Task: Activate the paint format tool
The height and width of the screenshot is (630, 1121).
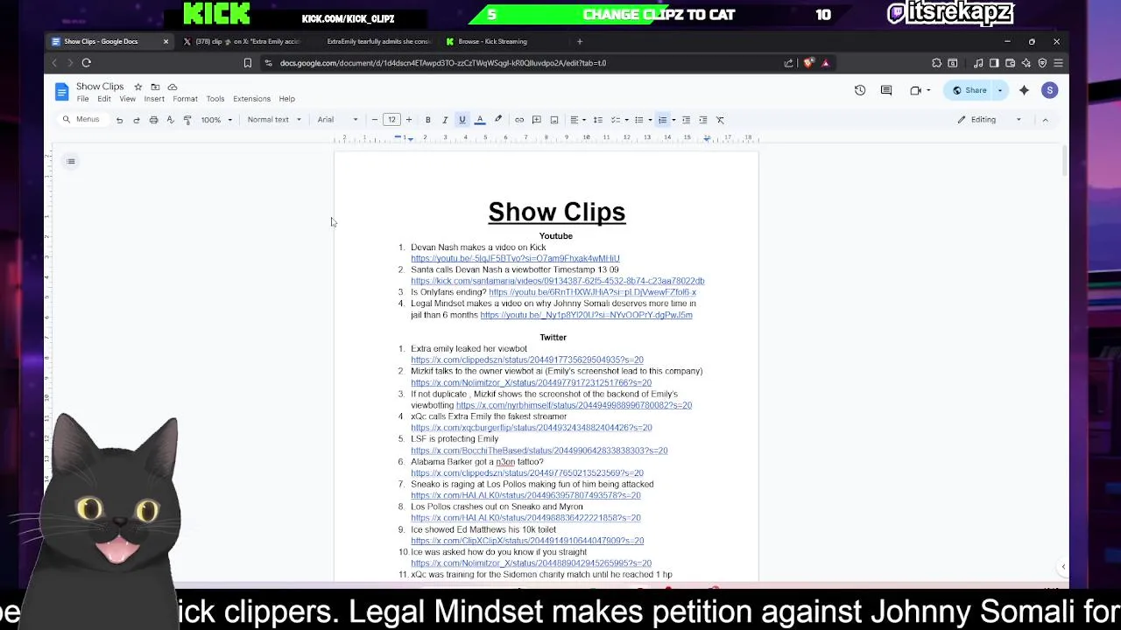Action: pyautogui.click(x=187, y=120)
